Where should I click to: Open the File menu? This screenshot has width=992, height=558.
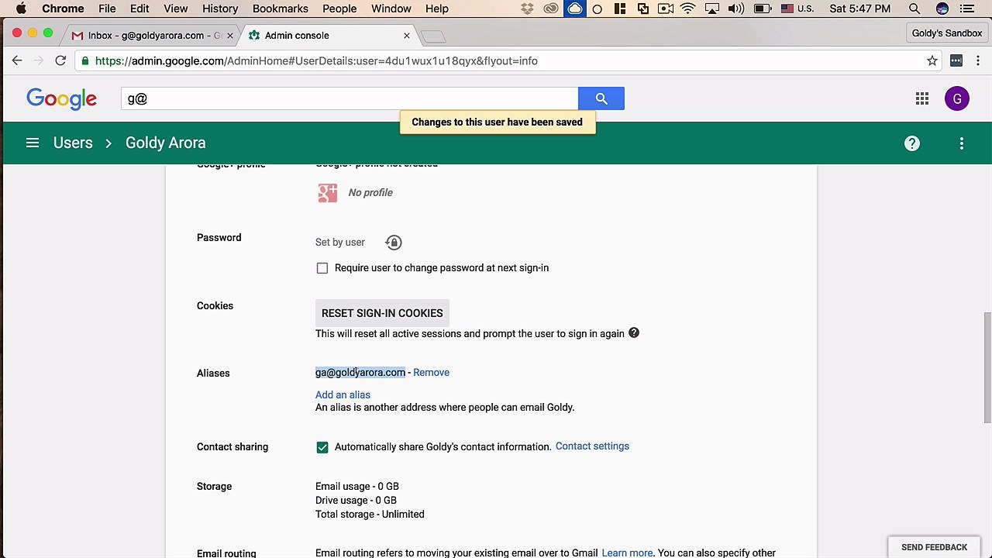click(107, 9)
